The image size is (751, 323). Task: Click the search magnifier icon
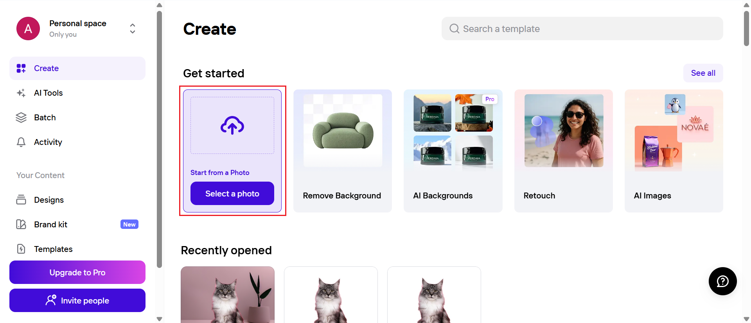pyautogui.click(x=454, y=29)
